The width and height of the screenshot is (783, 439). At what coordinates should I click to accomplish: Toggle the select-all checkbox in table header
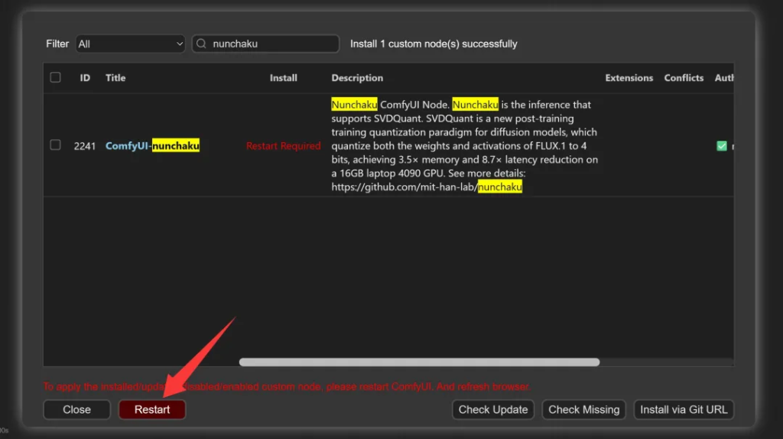tap(55, 77)
